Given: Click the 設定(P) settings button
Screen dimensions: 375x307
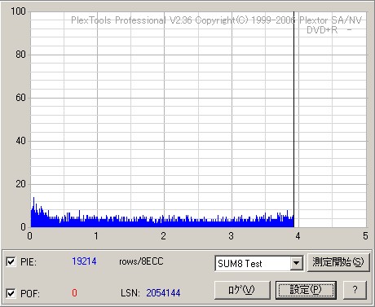Looking at the screenshot, I should point(306,290).
